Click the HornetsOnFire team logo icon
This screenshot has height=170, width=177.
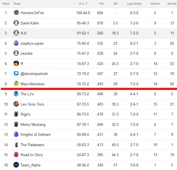coord(16,12)
